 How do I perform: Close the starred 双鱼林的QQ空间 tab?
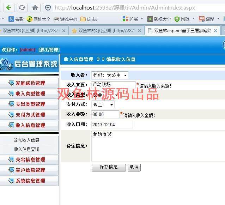pos(139,31)
